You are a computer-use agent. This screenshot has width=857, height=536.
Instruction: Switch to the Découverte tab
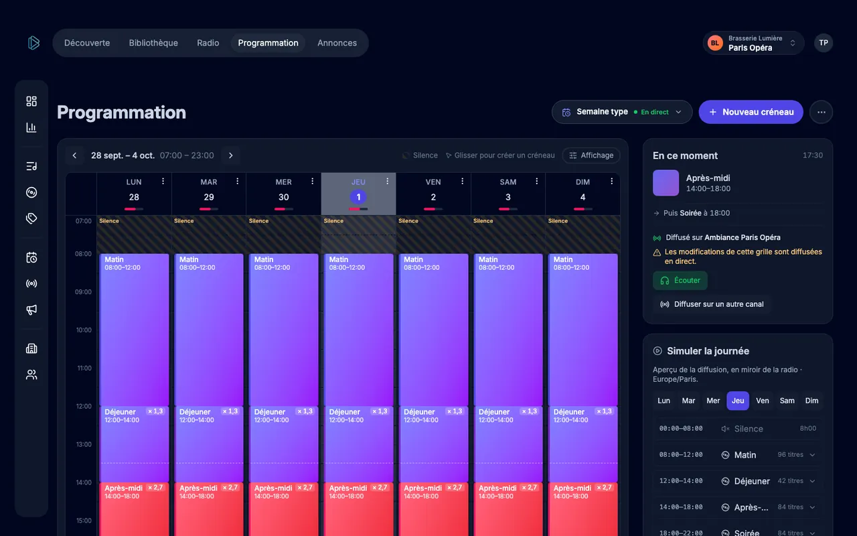[x=87, y=43]
